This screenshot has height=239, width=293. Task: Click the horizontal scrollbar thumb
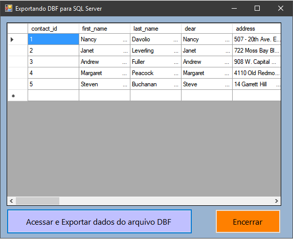(x=37, y=201)
